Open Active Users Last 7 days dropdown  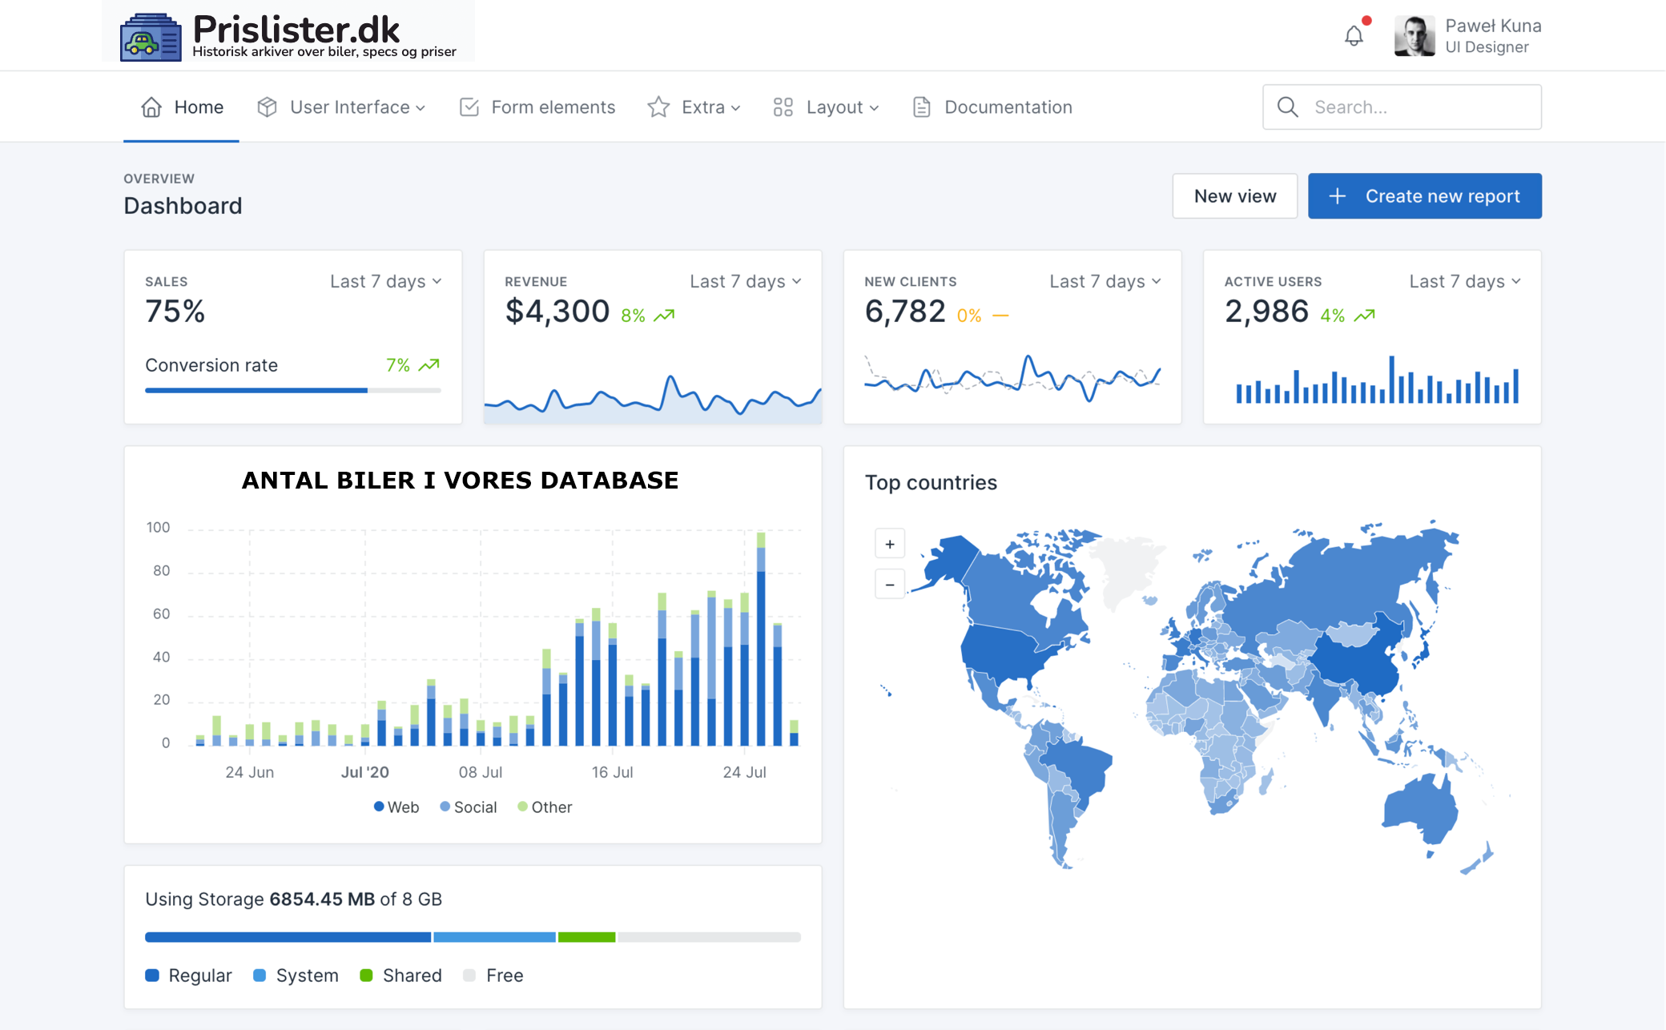pyautogui.click(x=1465, y=281)
